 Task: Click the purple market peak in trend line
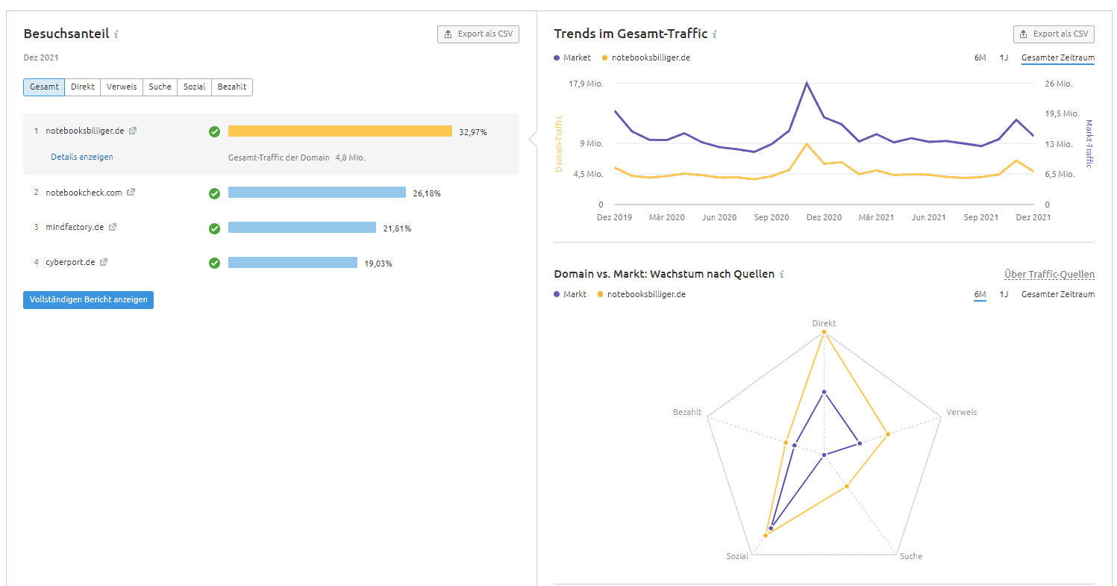(x=807, y=83)
